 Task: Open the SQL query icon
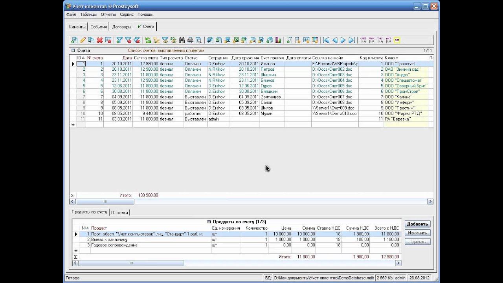coord(173,40)
